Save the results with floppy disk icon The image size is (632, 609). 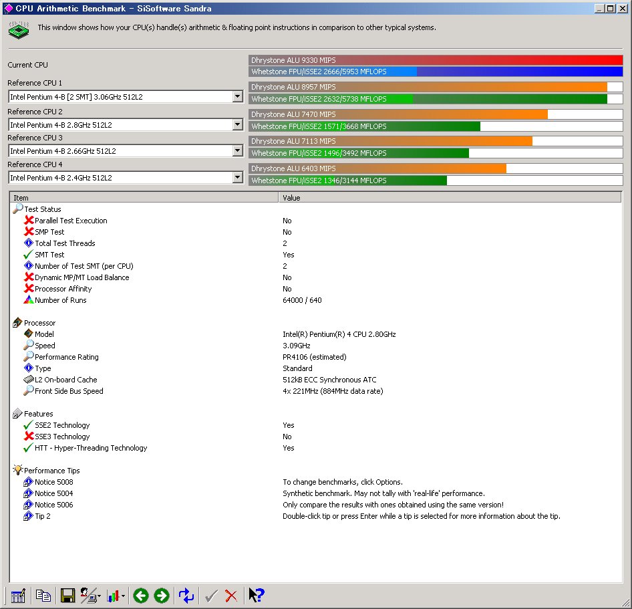[x=67, y=596]
